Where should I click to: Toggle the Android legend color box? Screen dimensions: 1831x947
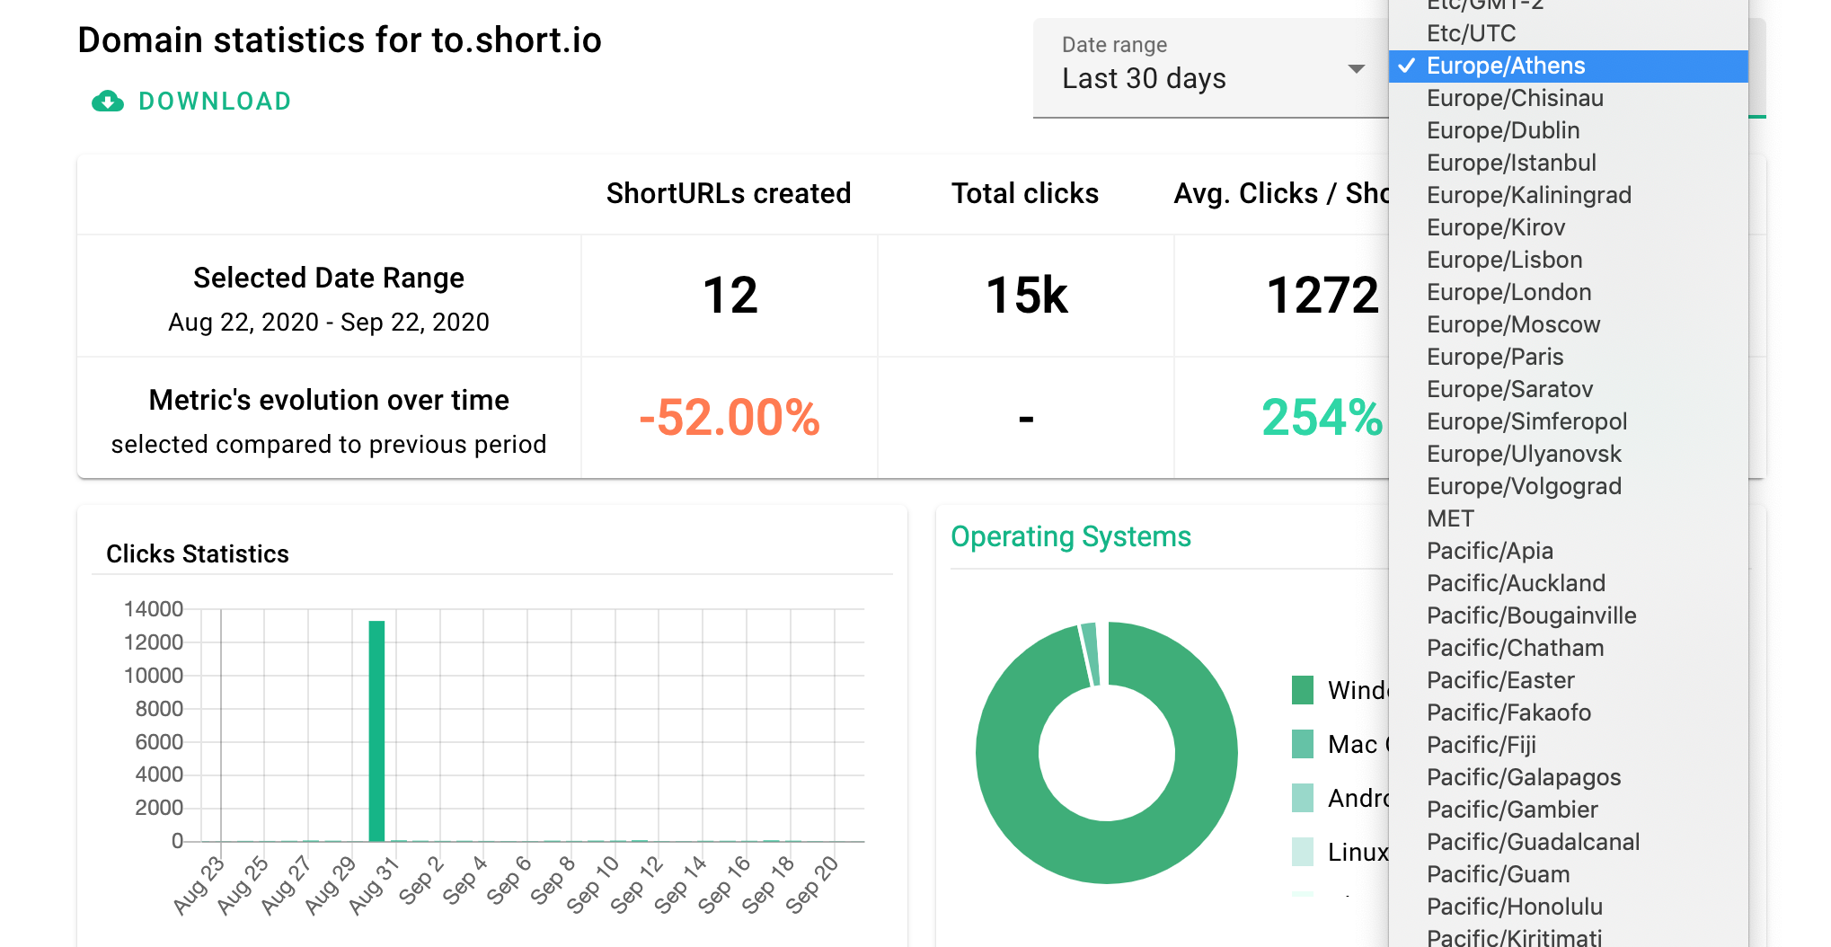(x=1302, y=798)
